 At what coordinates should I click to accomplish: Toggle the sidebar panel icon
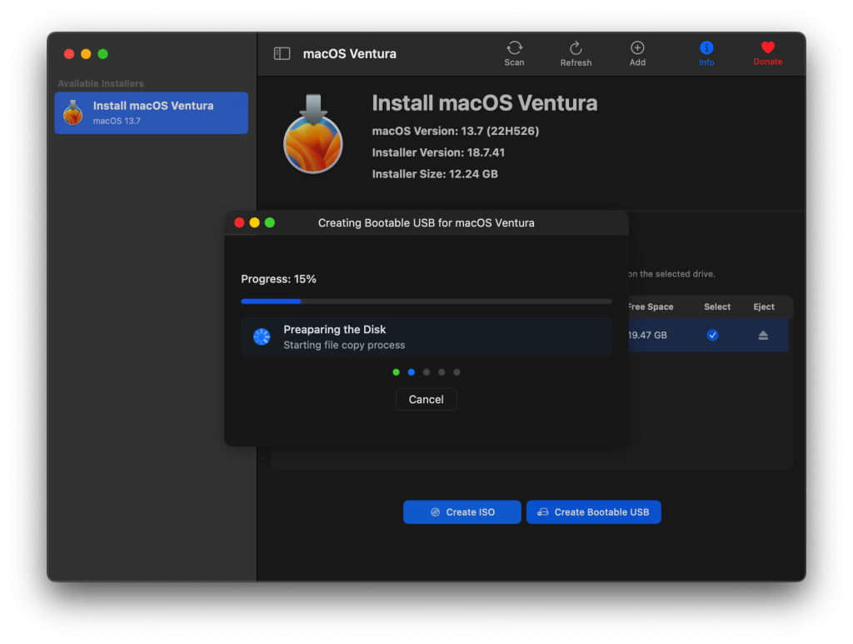(x=282, y=53)
